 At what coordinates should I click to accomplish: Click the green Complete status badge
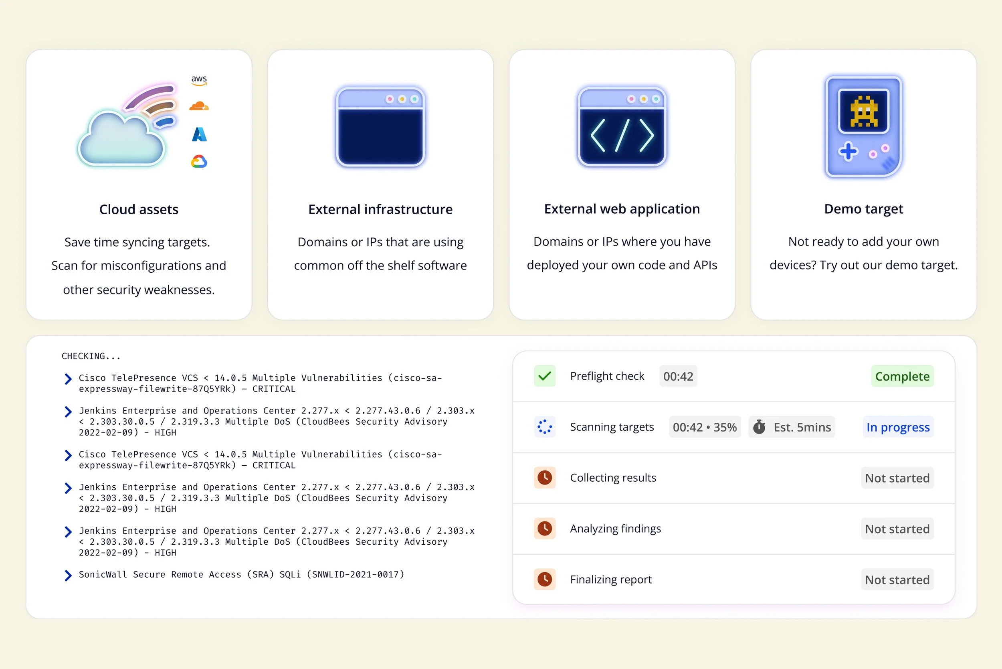(x=902, y=376)
